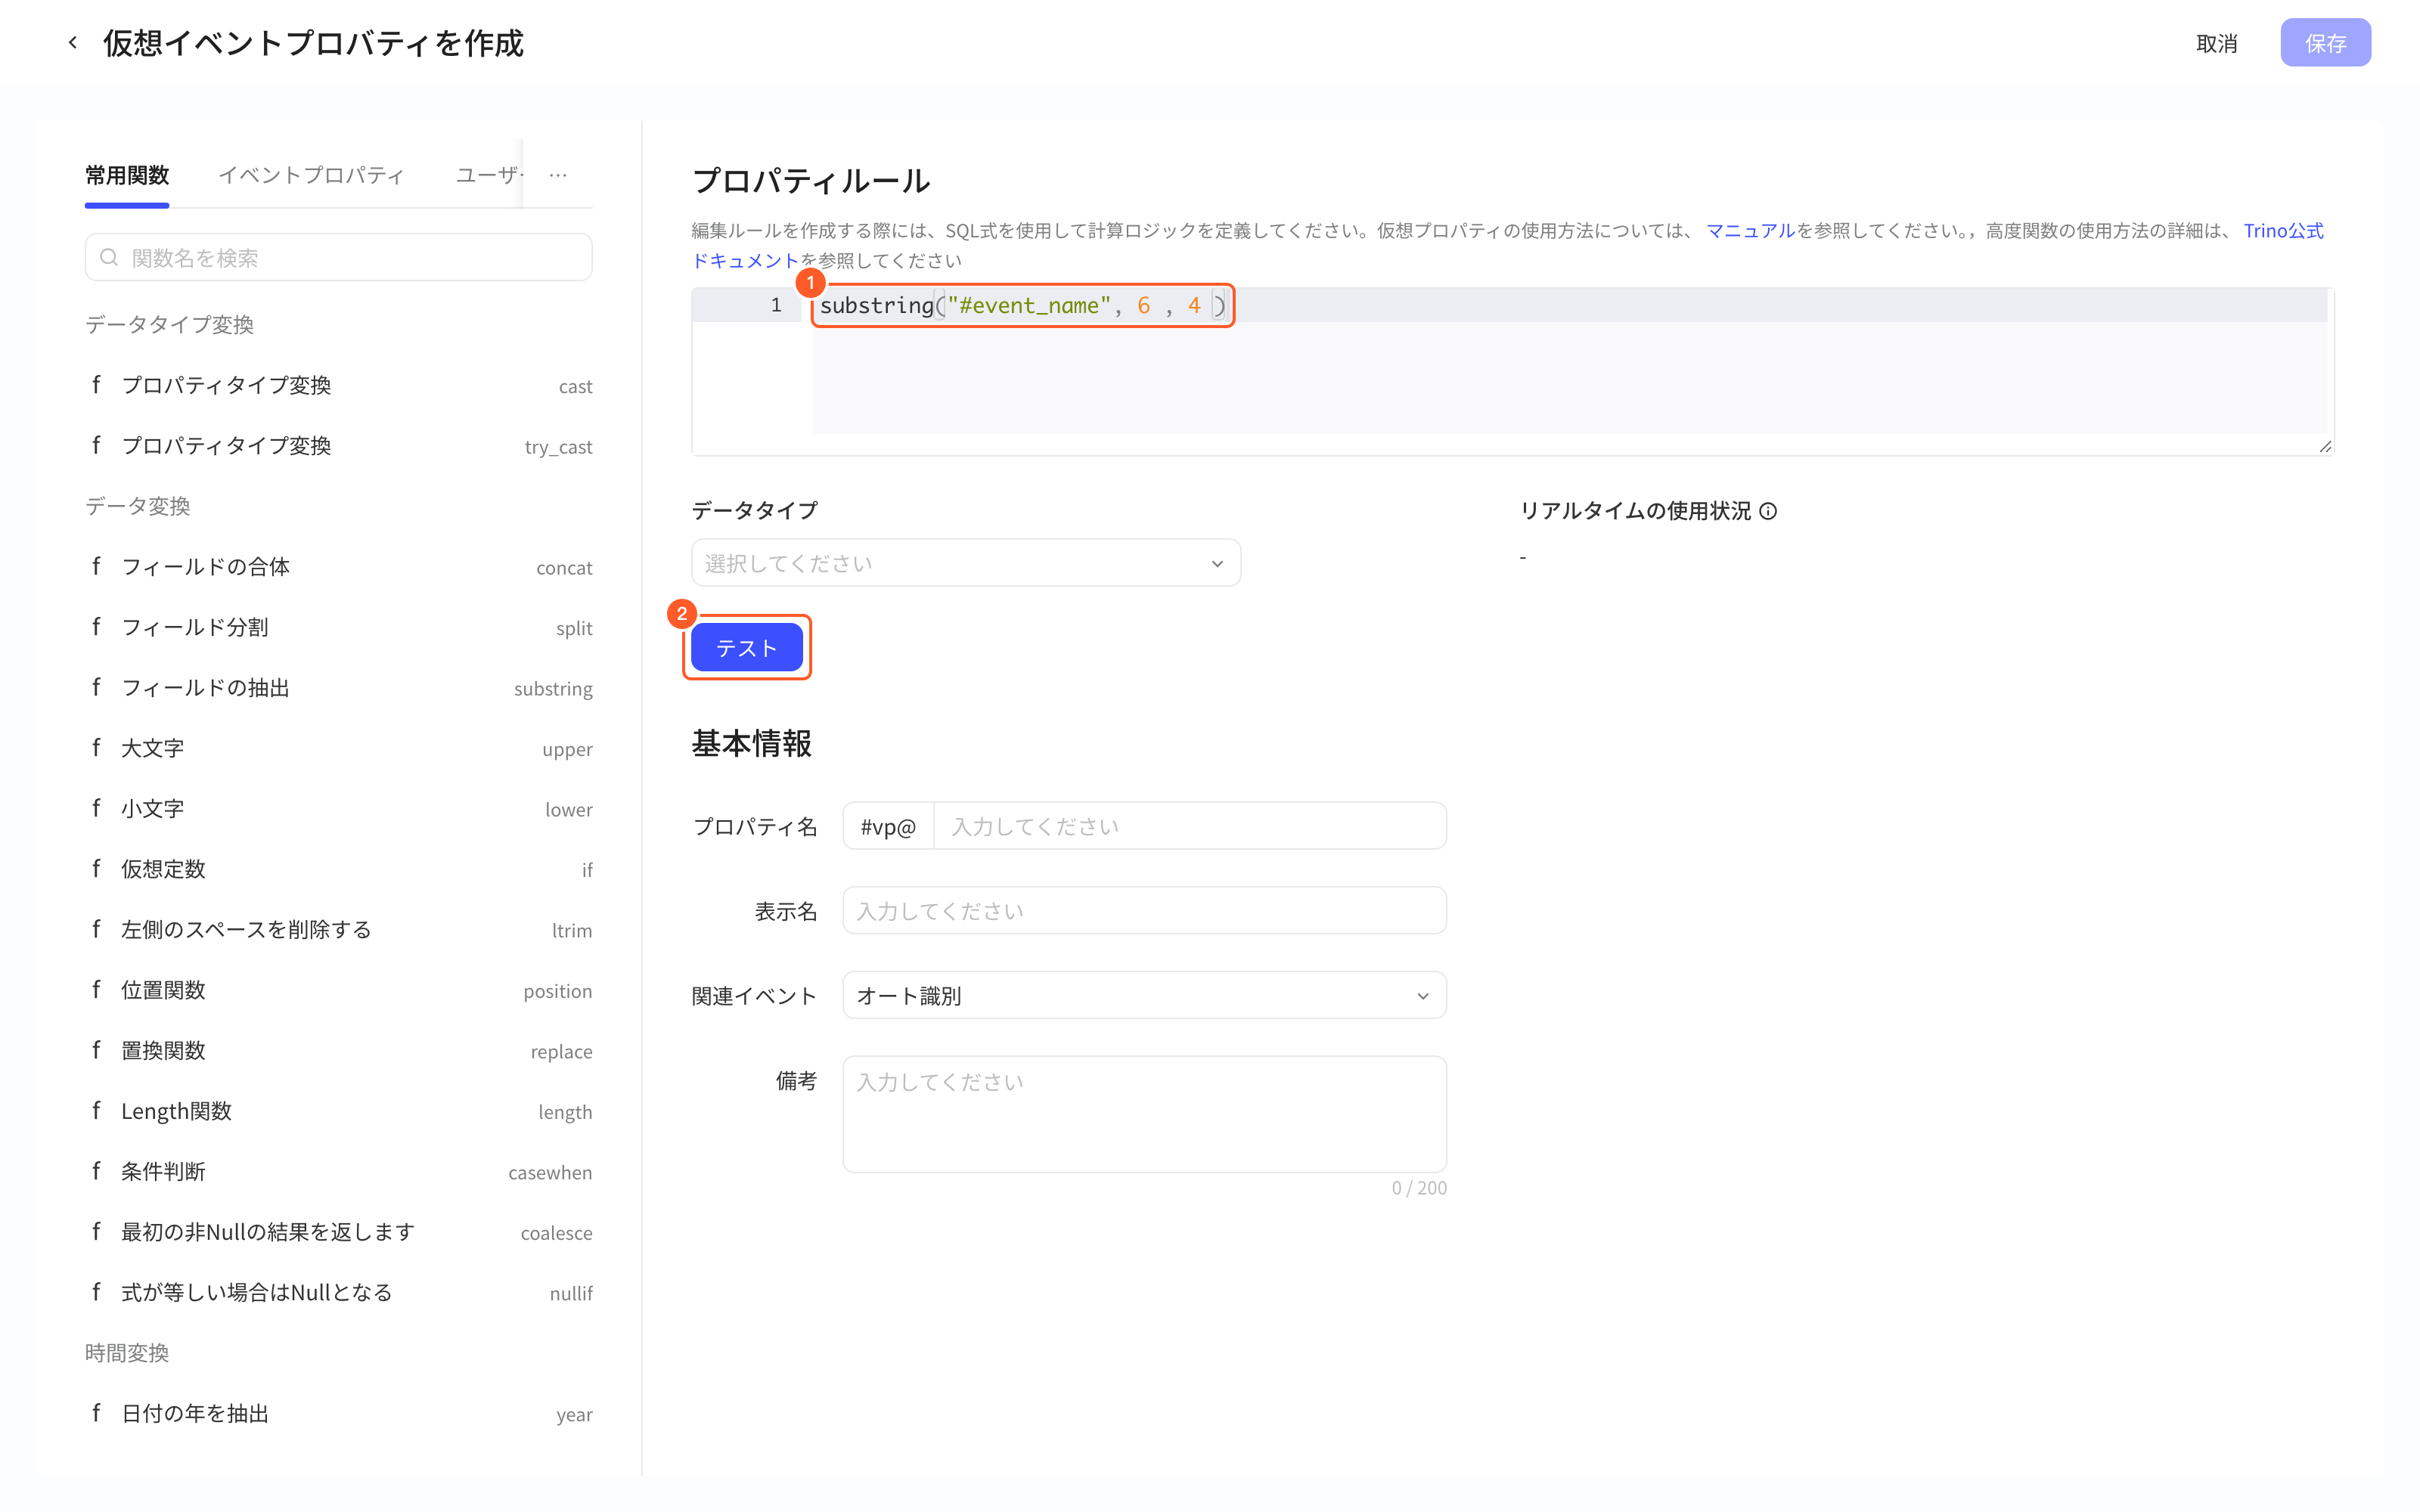Select the 置換関数 replace function

click(338, 1051)
